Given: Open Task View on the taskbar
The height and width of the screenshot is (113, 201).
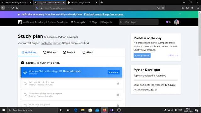Looking at the screenshot, I should [x=68, y=110].
